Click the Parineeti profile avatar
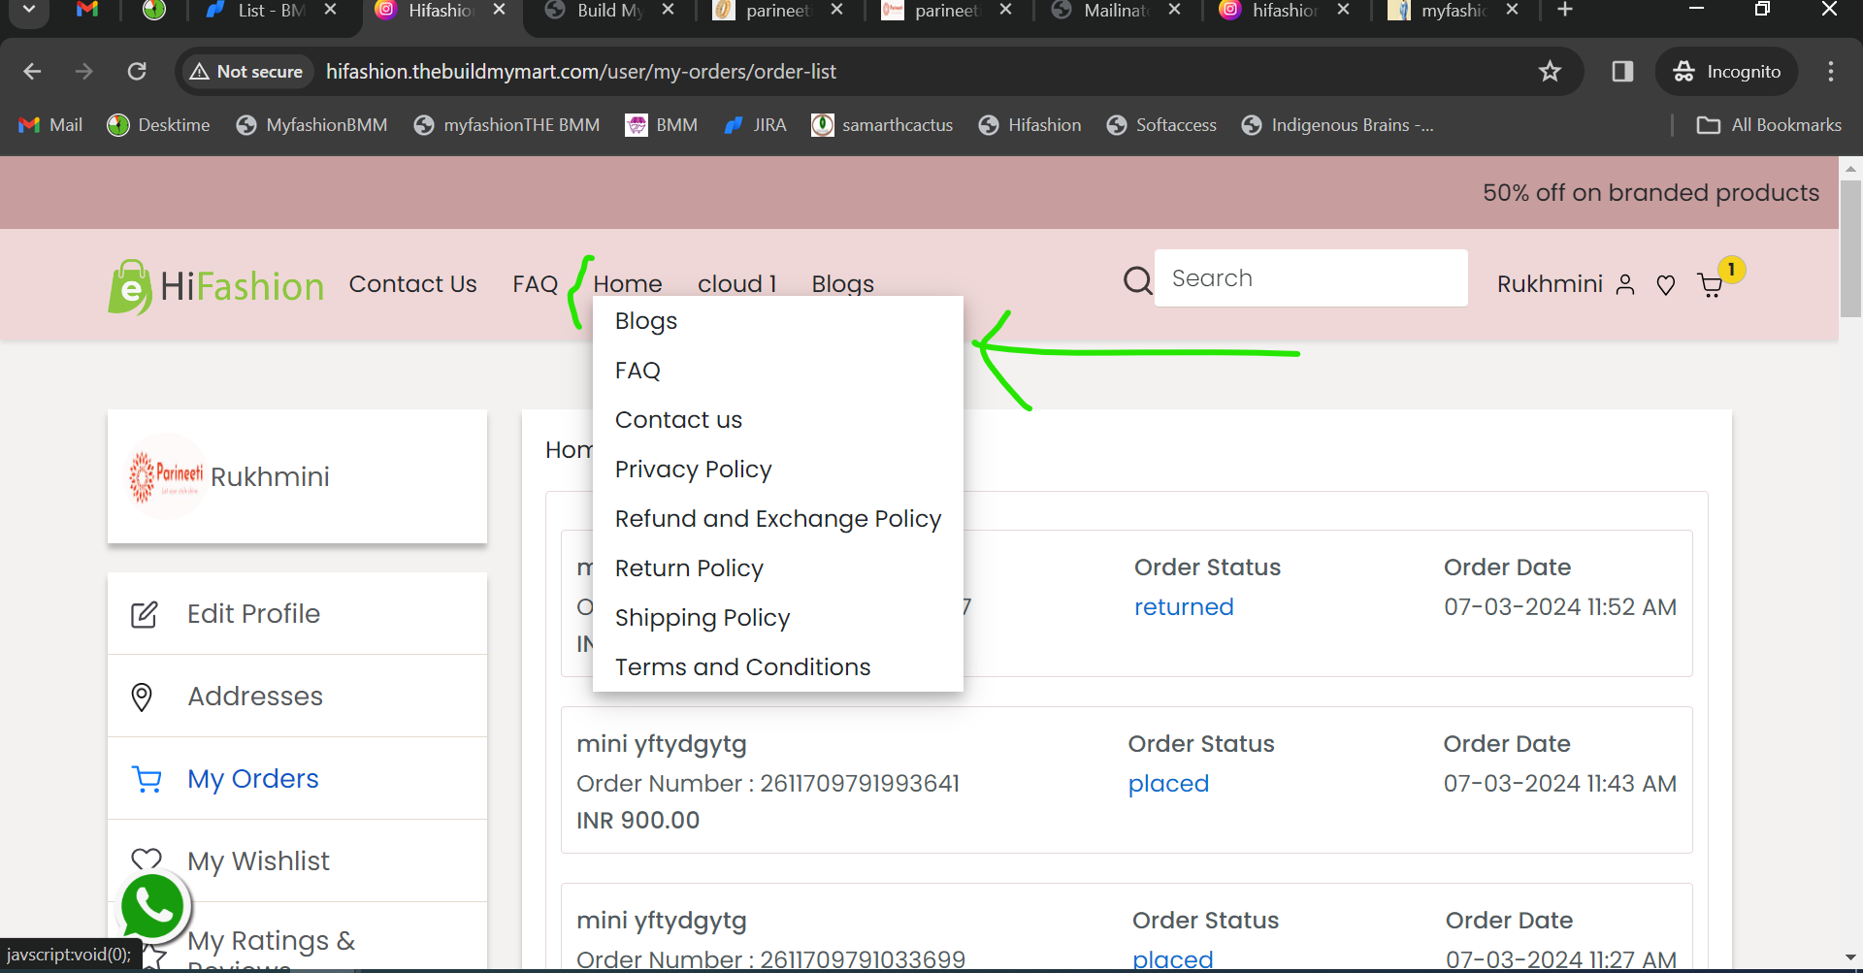This screenshot has width=1863, height=973. click(x=167, y=476)
